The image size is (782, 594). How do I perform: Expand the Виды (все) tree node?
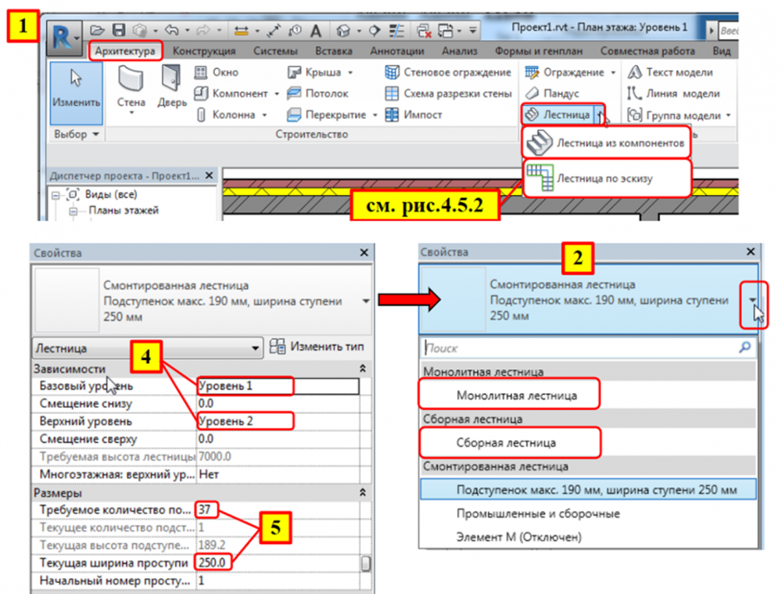click(52, 194)
